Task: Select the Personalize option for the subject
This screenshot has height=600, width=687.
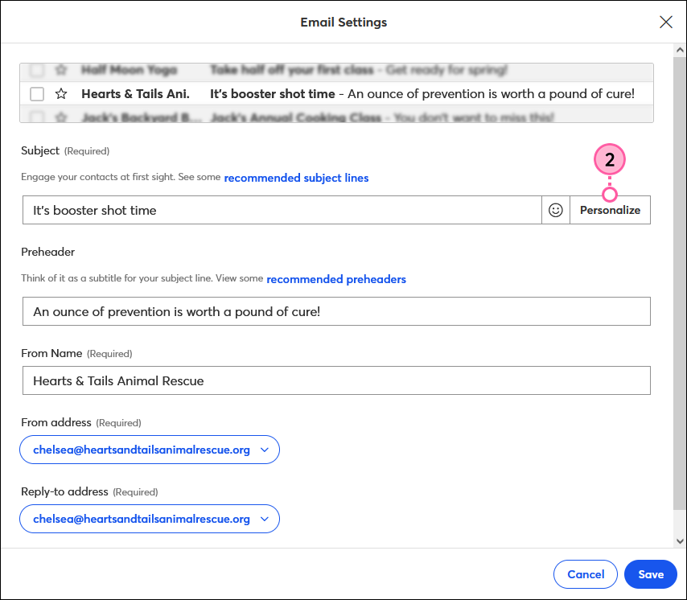Action: pyautogui.click(x=610, y=209)
